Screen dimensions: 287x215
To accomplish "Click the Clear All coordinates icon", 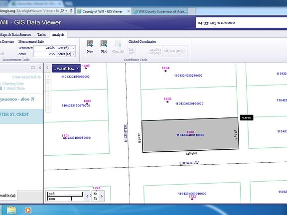I will click(x=118, y=44).
